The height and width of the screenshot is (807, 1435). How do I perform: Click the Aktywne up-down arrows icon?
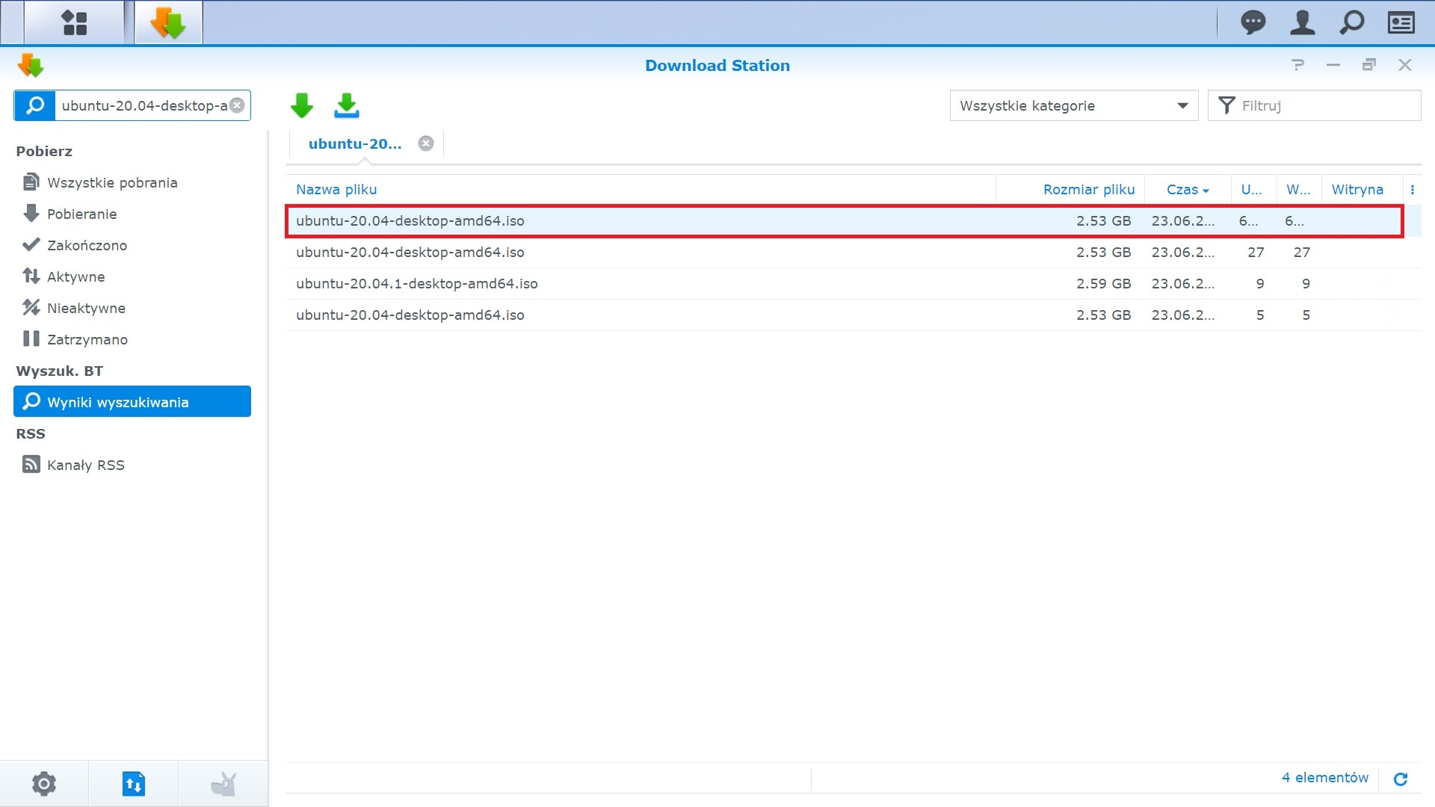31,276
